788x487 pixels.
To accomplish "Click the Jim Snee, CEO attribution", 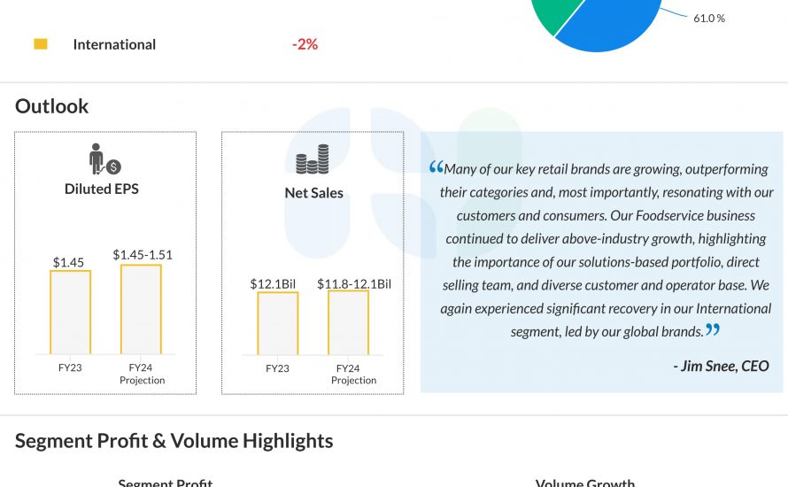I will (721, 366).
